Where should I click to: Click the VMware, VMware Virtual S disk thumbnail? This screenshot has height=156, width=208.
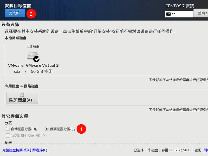coord(33,55)
